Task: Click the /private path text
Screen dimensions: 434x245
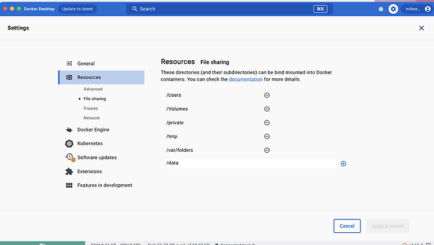Action: (x=175, y=123)
